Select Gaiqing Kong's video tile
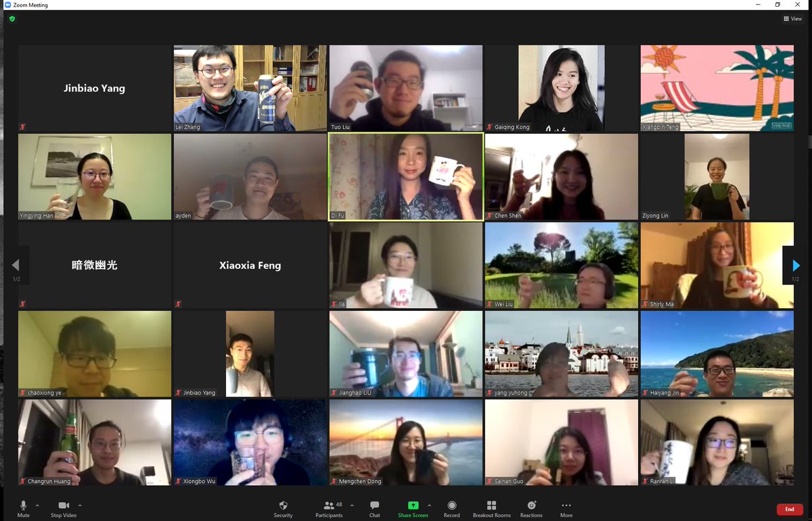Image resolution: width=812 pixels, height=521 pixels. pos(562,88)
